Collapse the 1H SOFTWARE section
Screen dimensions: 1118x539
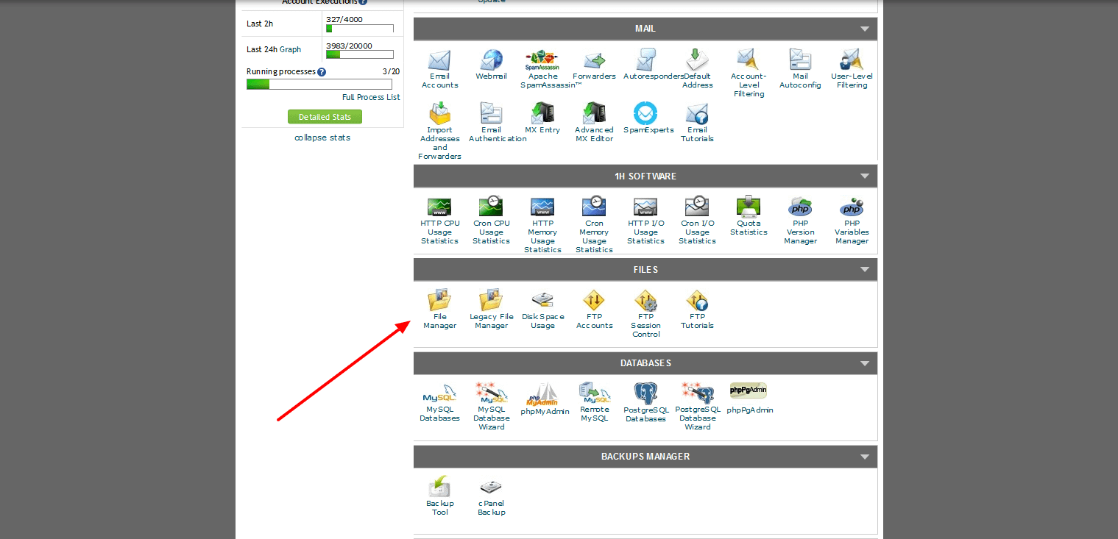[864, 176]
